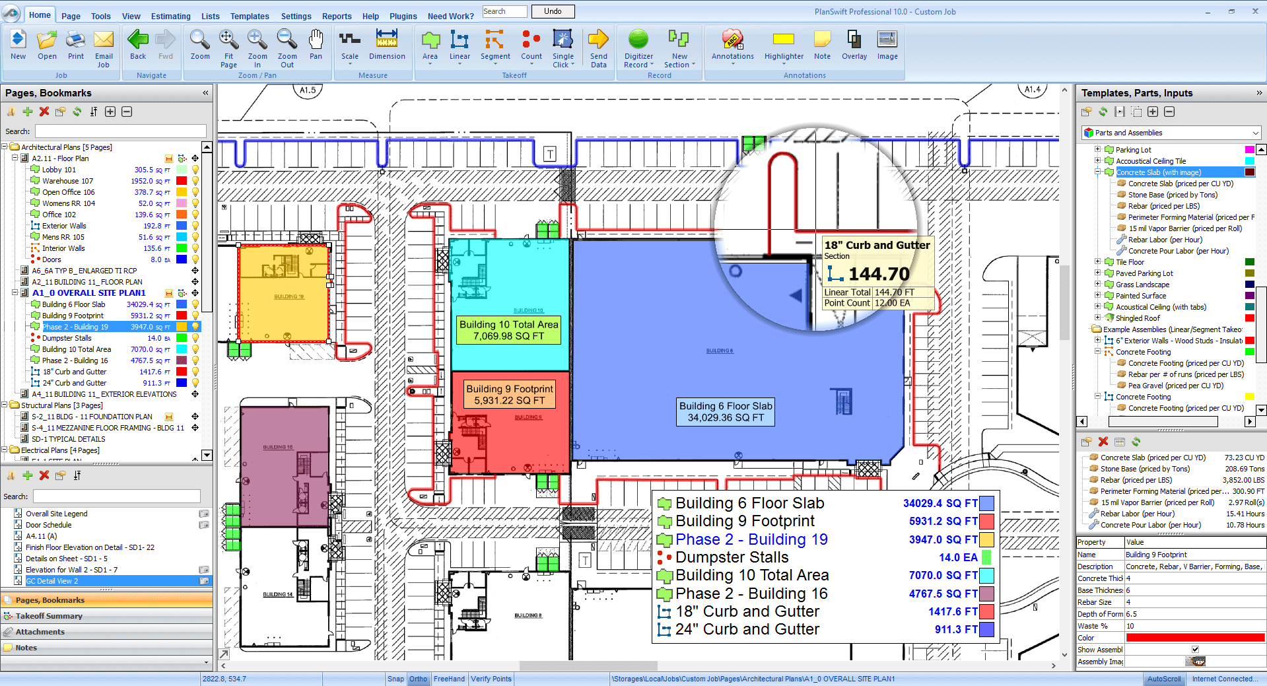Toggle Ortho mode in the status bar

pos(418,679)
